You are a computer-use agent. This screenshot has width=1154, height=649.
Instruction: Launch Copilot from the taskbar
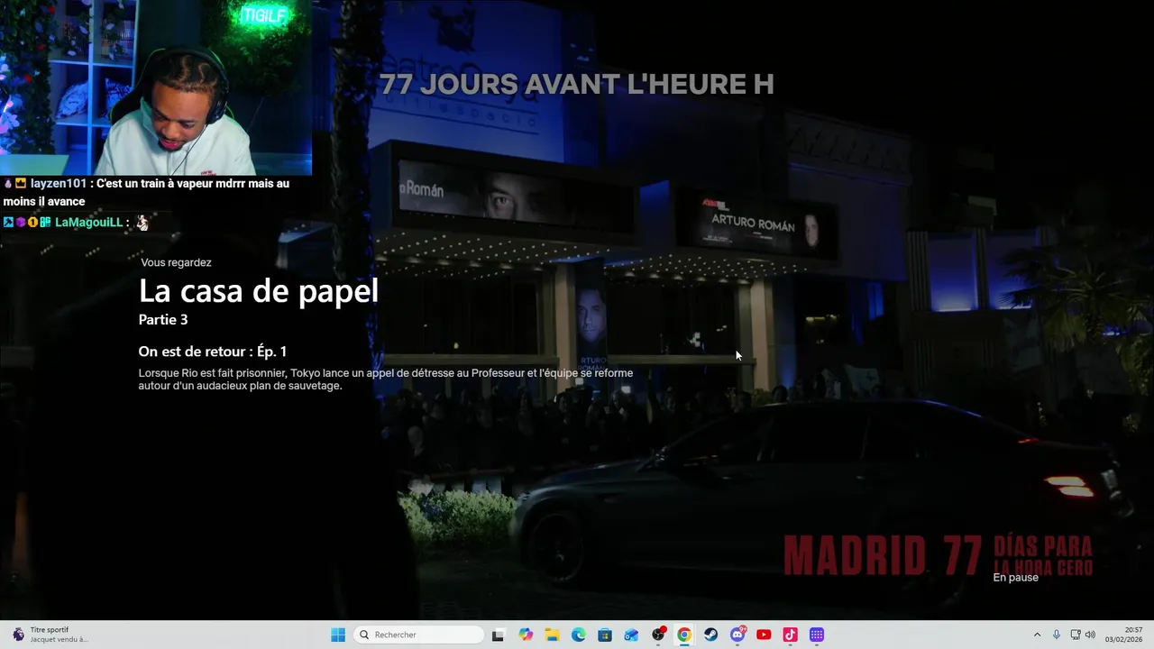click(x=526, y=635)
